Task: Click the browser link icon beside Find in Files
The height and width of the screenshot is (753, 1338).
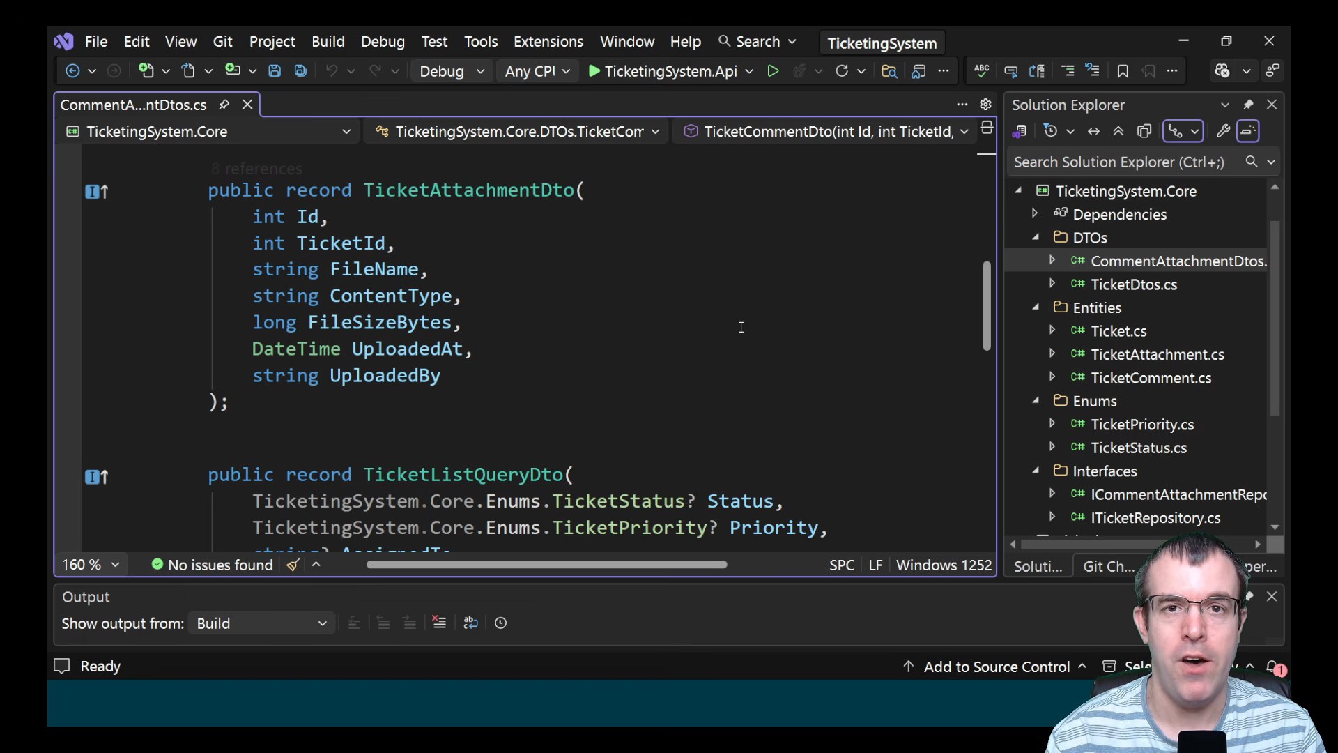Action: pos(918,71)
